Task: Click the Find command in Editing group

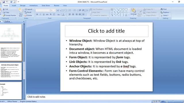Action: pos(164,9)
